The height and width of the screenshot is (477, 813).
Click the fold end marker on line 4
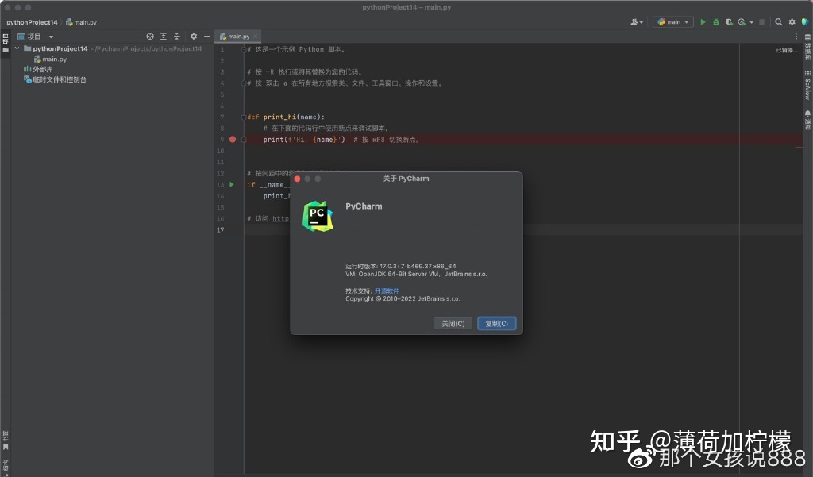(244, 83)
